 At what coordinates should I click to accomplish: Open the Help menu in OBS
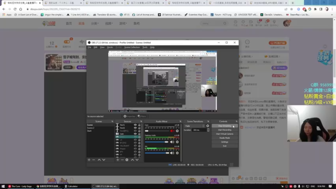click(x=152, y=47)
